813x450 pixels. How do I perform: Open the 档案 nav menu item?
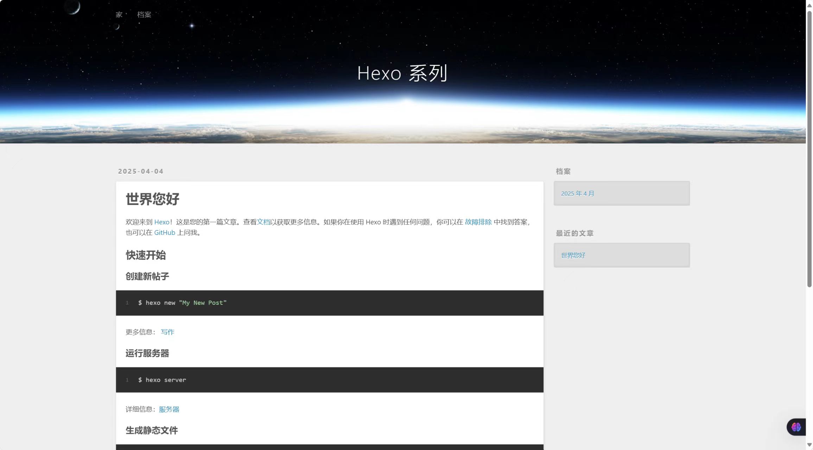coord(144,15)
